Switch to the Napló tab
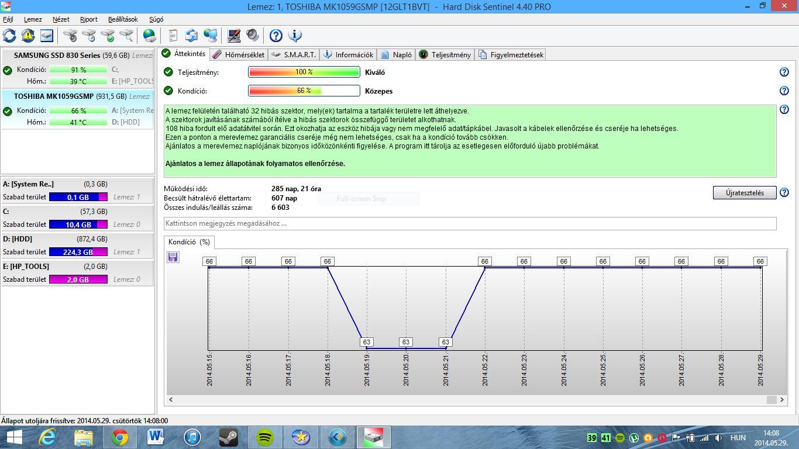Screen dimensions: 799x449 [x=397, y=55]
